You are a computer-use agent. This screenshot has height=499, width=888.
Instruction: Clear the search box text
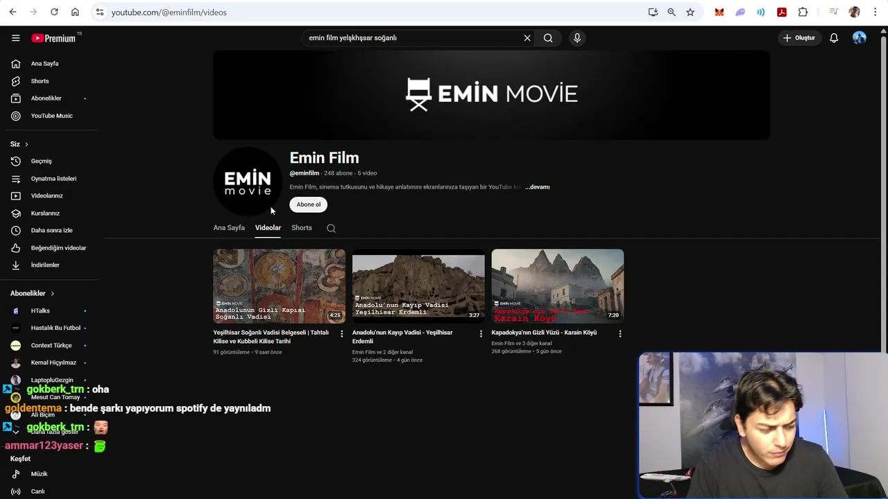click(527, 38)
